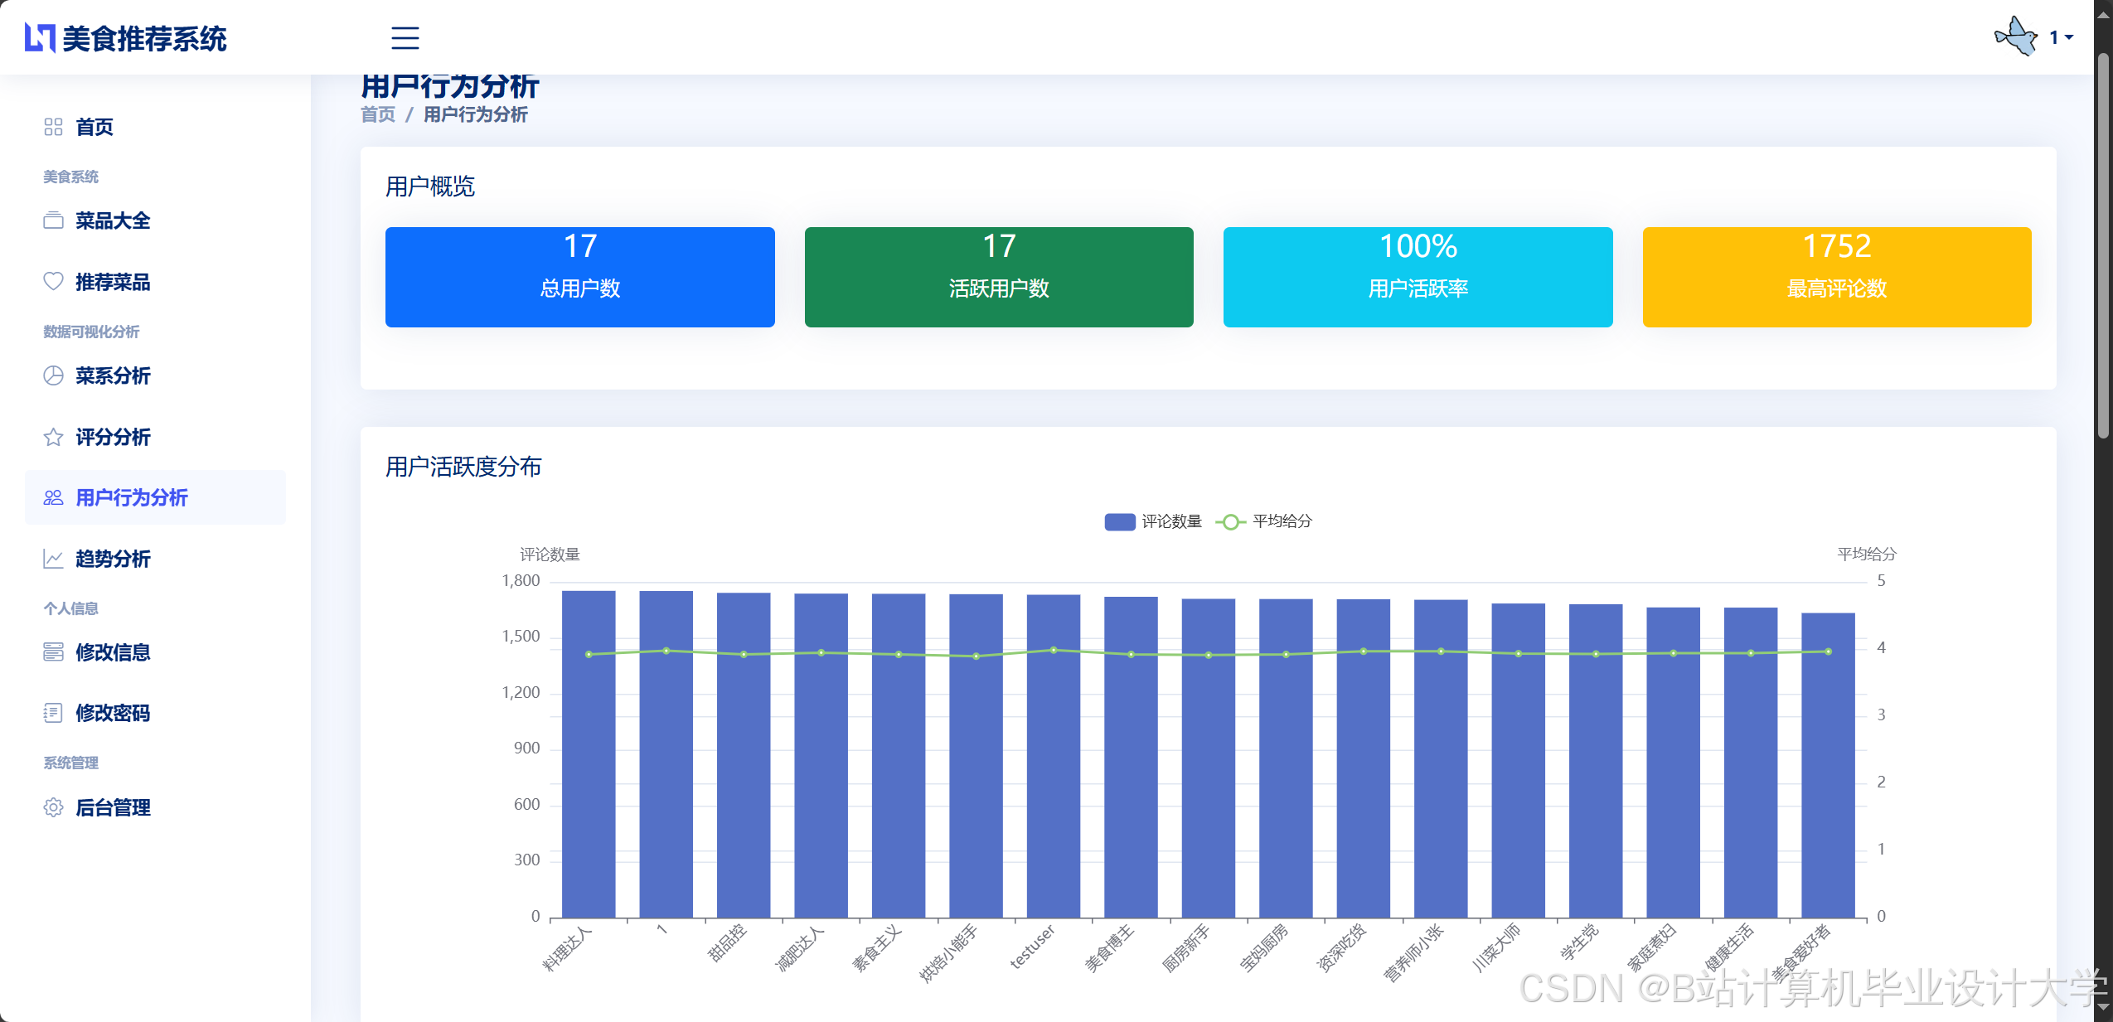This screenshot has height=1022, width=2113.
Task: Click the star icon for 评分分析
Action: (53, 437)
